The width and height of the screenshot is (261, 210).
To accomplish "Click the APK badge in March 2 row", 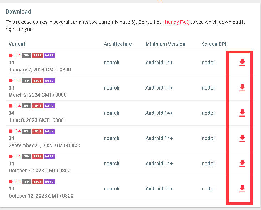I will click(x=26, y=81).
